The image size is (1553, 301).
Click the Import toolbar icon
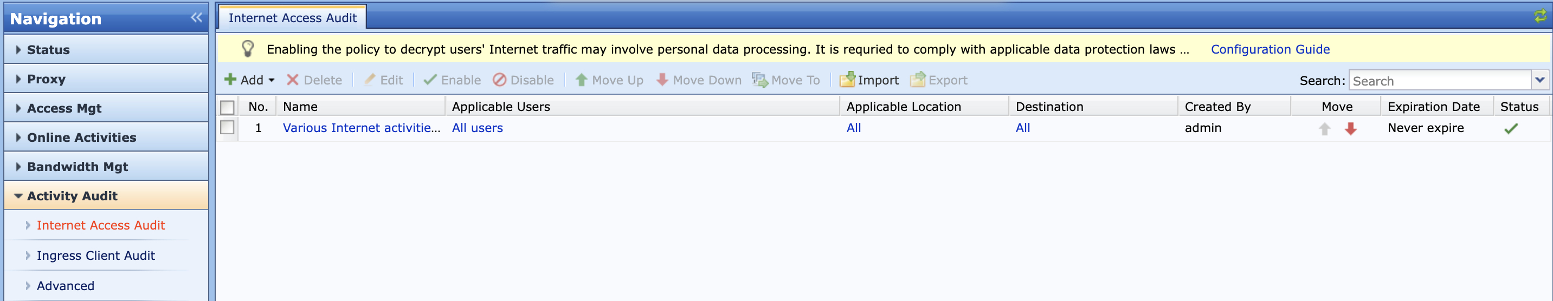pos(847,80)
